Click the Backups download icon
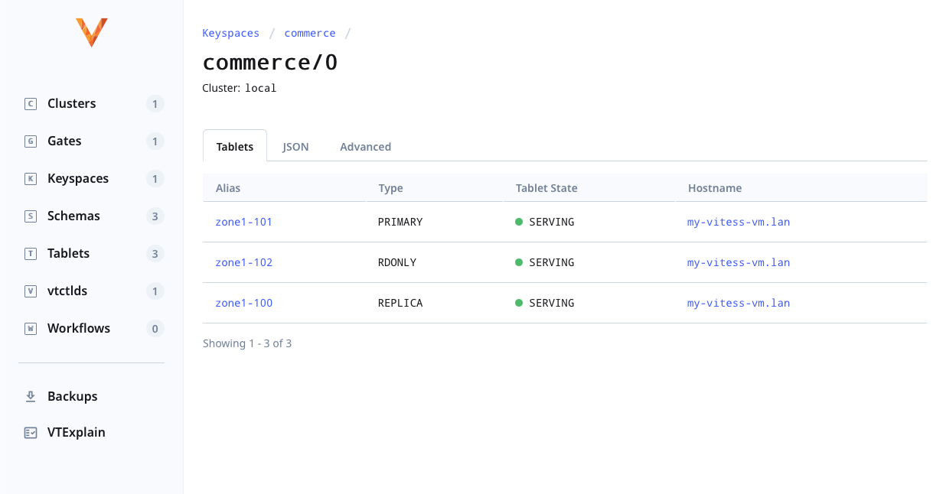 (x=30, y=395)
